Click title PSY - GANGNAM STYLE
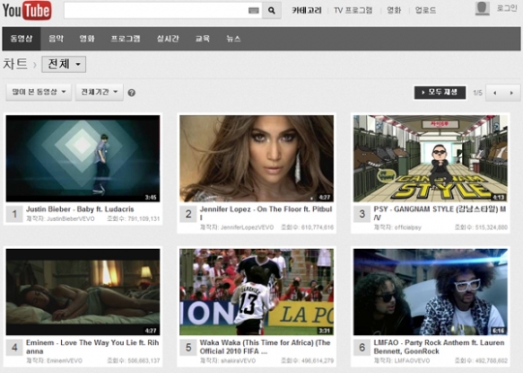Image resolution: width=523 pixels, height=373 pixels. (x=440, y=213)
